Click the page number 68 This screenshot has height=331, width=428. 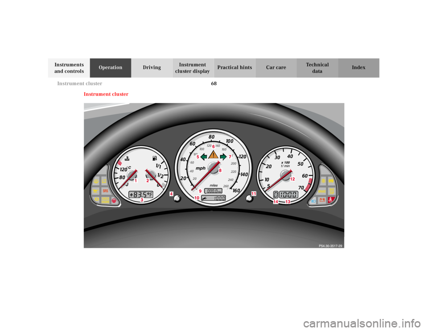point(214,83)
